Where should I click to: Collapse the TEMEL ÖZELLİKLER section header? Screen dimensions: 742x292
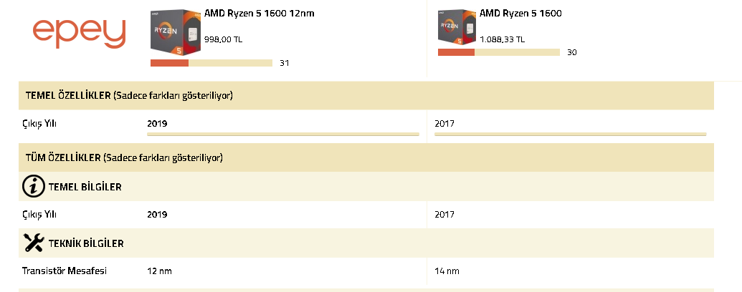(x=366, y=95)
